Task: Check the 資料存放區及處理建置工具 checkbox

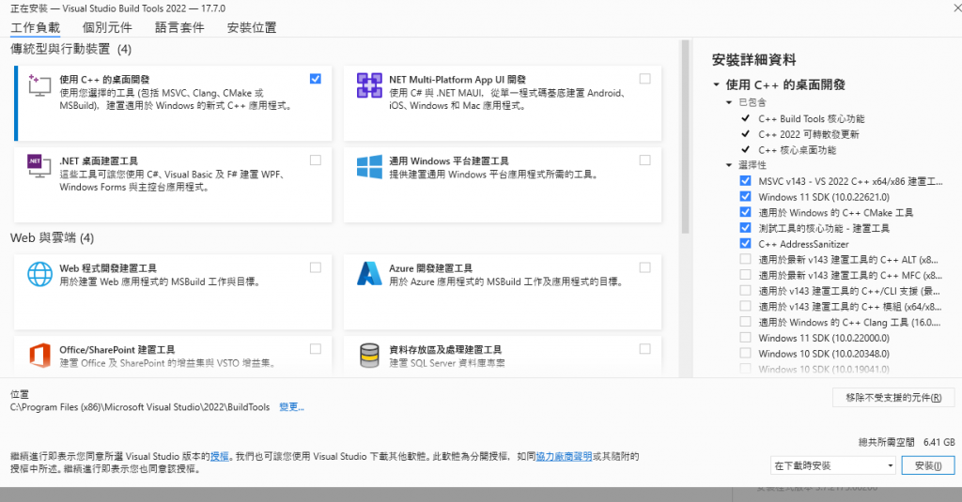Action: [644, 349]
